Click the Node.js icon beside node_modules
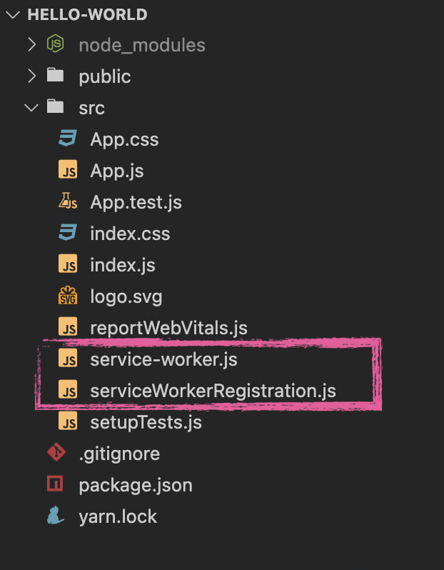The width and height of the screenshot is (444, 570). tap(55, 44)
